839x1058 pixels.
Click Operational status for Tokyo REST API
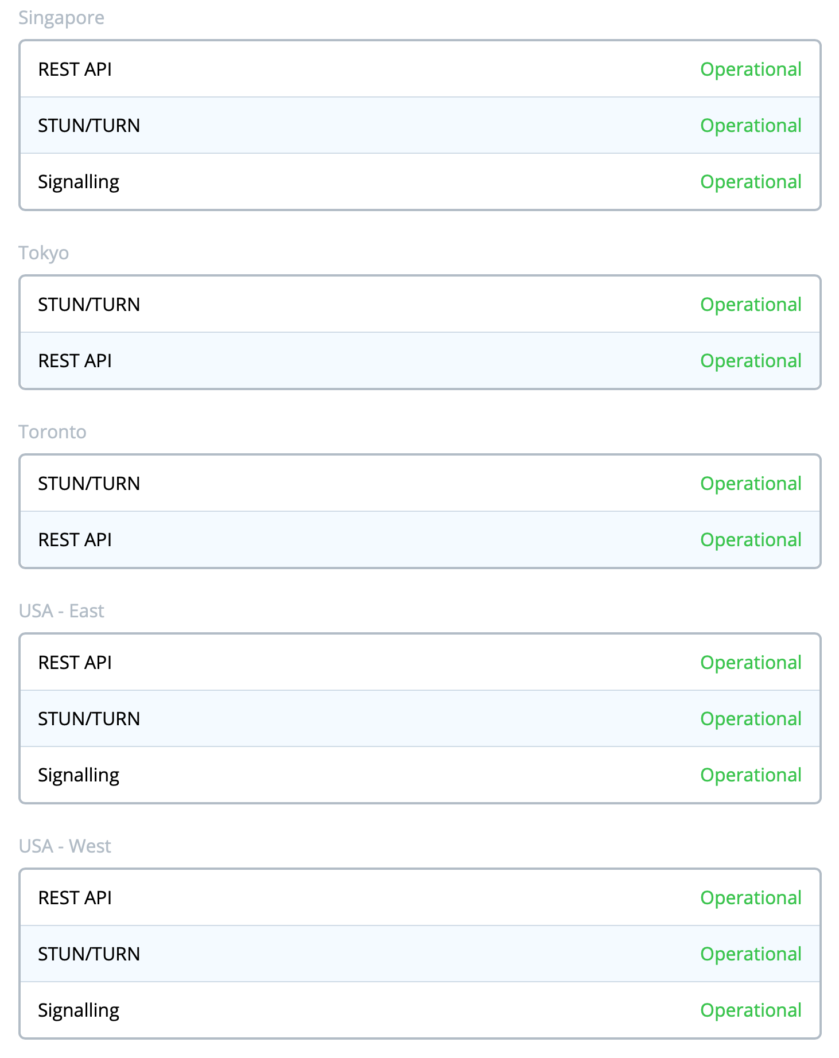750,361
